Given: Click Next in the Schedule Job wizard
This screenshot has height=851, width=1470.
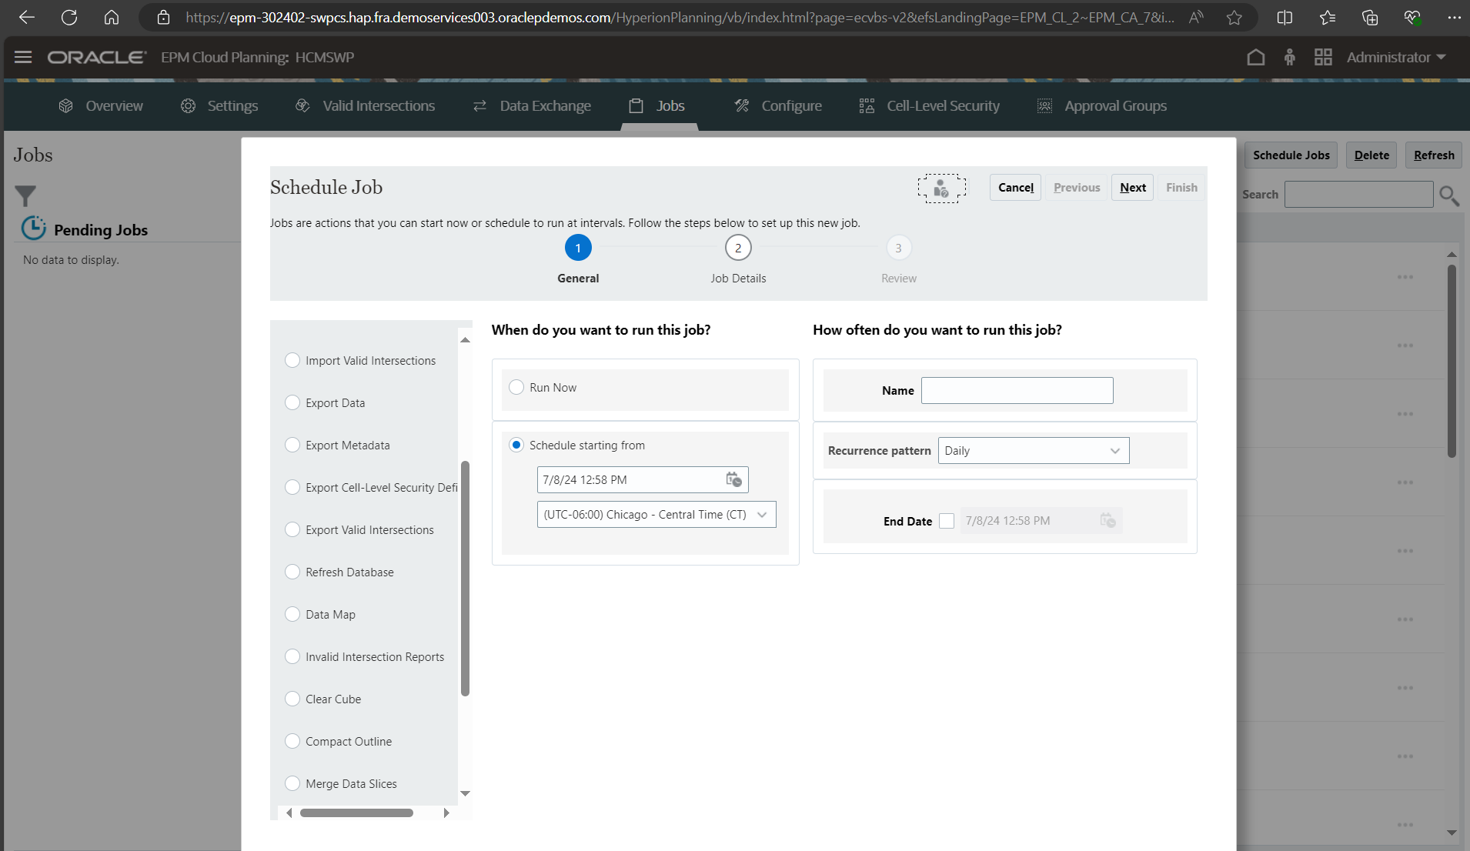Looking at the screenshot, I should pos(1131,187).
